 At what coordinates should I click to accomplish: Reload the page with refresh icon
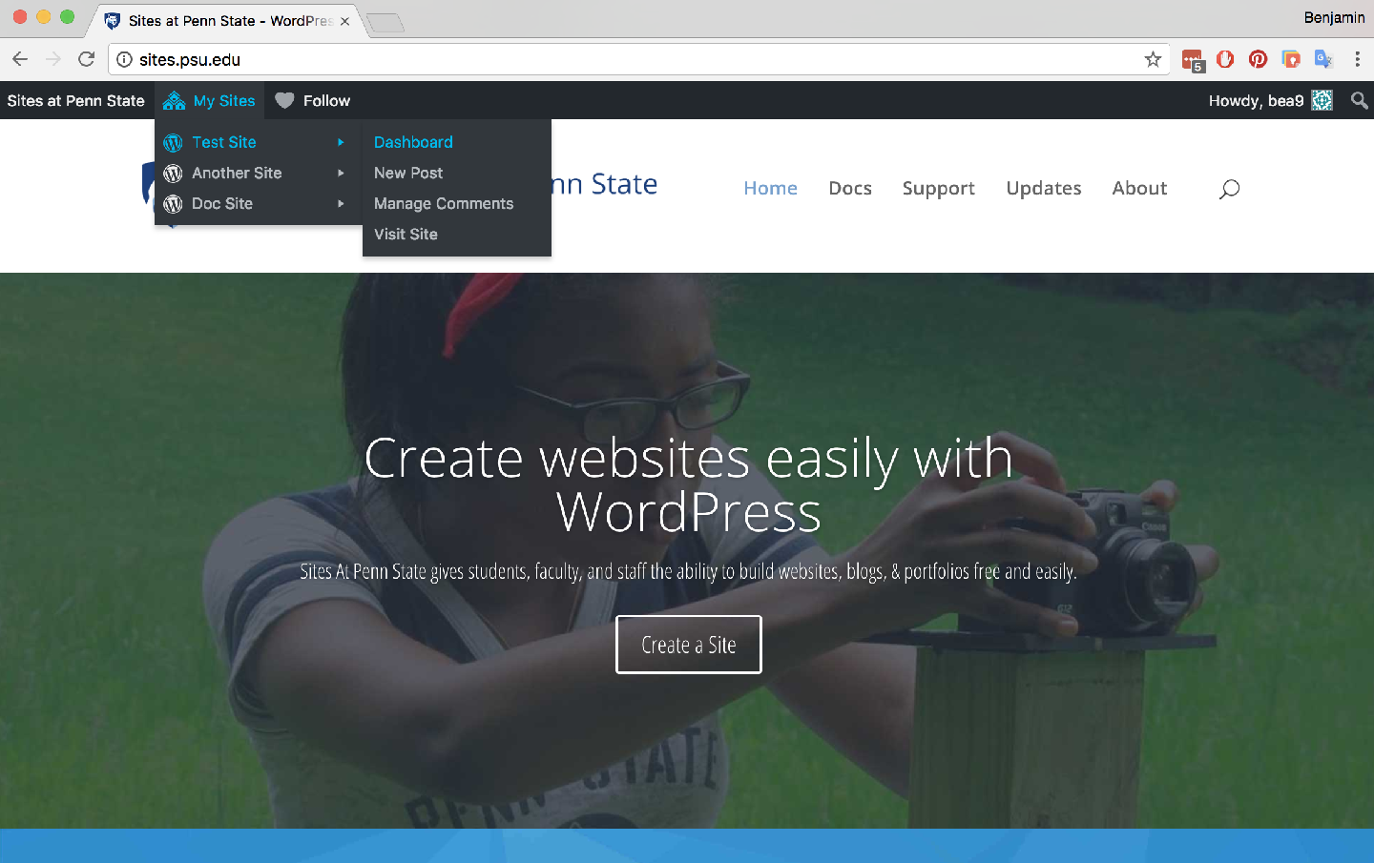pyautogui.click(x=87, y=59)
